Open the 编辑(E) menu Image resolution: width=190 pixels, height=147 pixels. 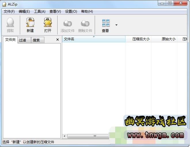24,12
